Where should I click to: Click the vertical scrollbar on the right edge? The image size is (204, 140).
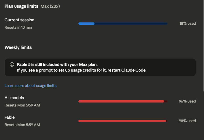(x=203, y=45)
